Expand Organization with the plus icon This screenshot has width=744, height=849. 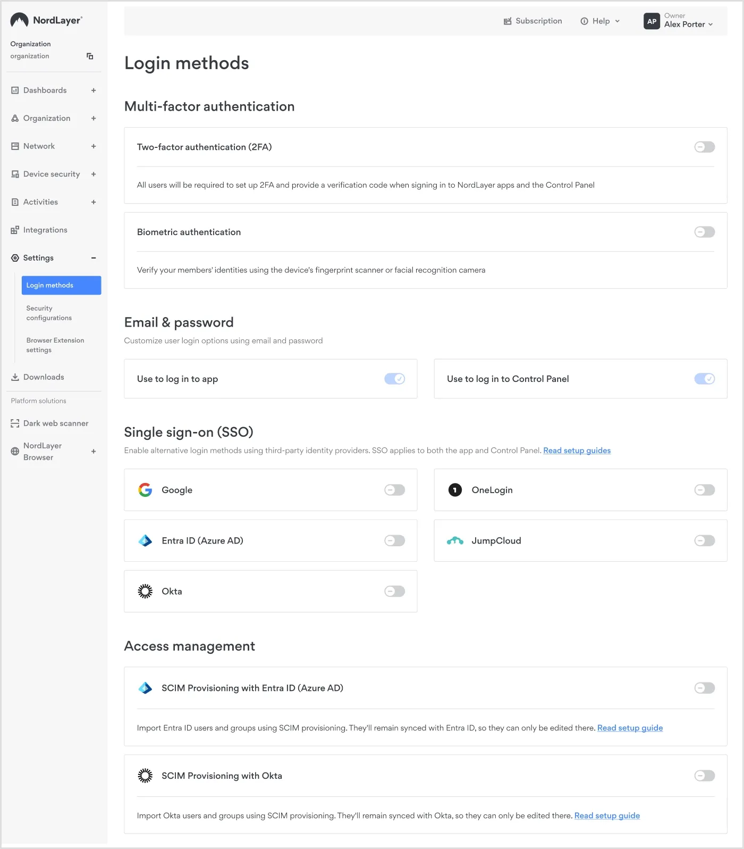pyautogui.click(x=94, y=118)
